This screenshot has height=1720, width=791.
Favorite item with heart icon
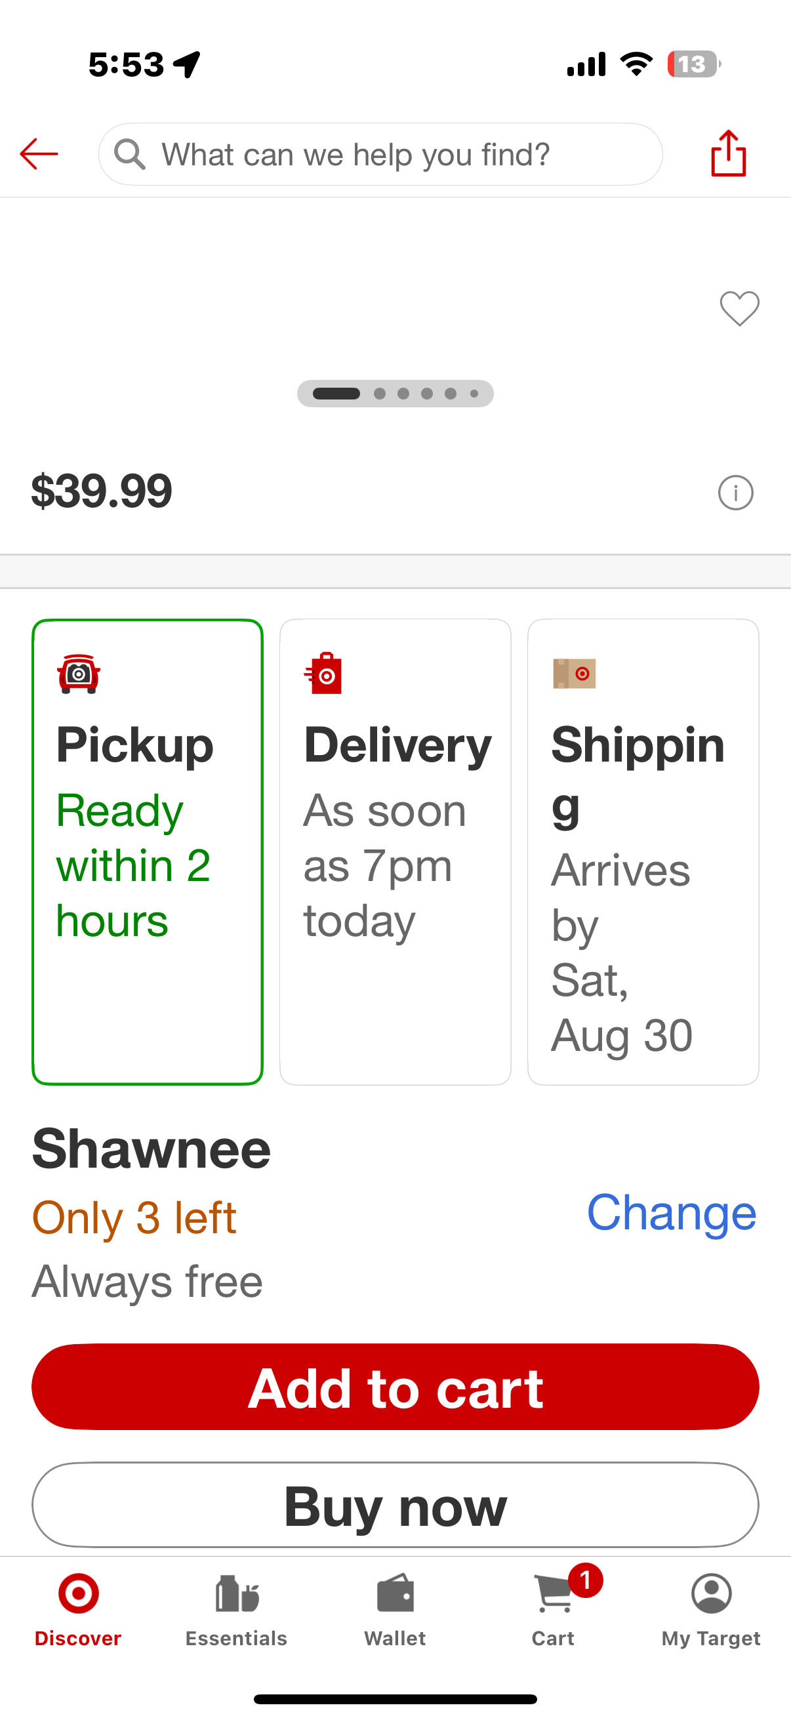click(740, 308)
